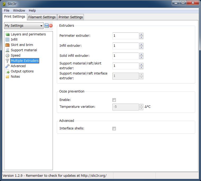This screenshot has width=201, height=181.
Task: Click the Slic3r app icon in title bar
Action: point(4,4)
